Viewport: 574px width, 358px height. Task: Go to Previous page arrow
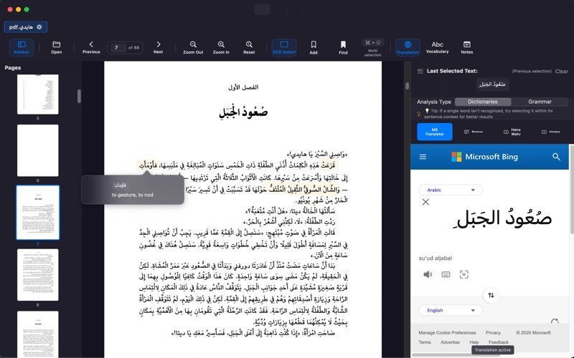pyautogui.click(x=91, y=47)
